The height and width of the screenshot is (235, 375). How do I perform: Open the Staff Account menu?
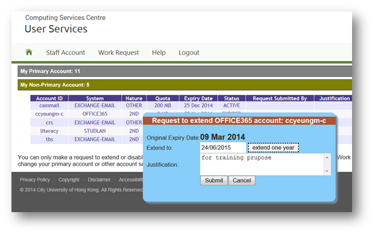[66, 53]
